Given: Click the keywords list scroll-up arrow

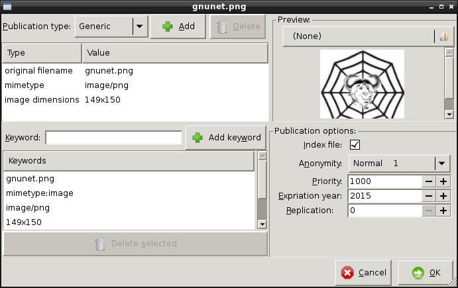Looking at the screenshot, I should pos(262,156).
